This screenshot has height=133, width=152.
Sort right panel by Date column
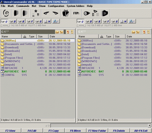coord(138,36)
